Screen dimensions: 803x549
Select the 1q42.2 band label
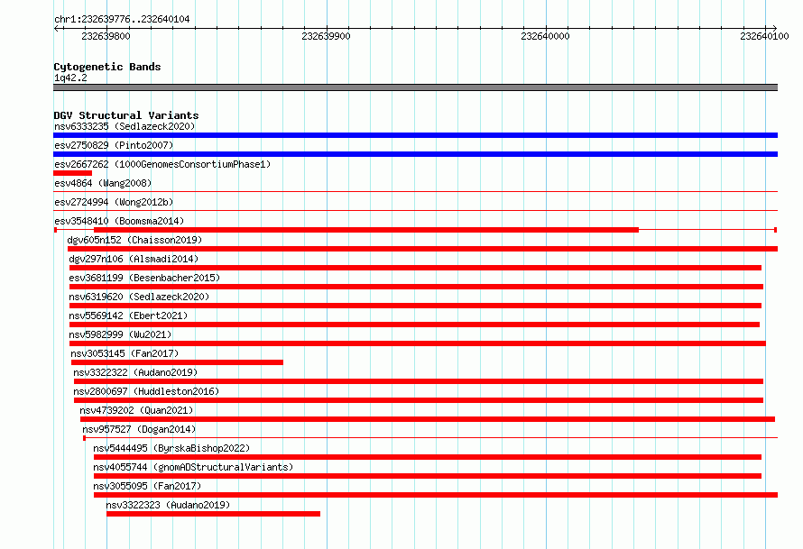[x=70, y=78]
